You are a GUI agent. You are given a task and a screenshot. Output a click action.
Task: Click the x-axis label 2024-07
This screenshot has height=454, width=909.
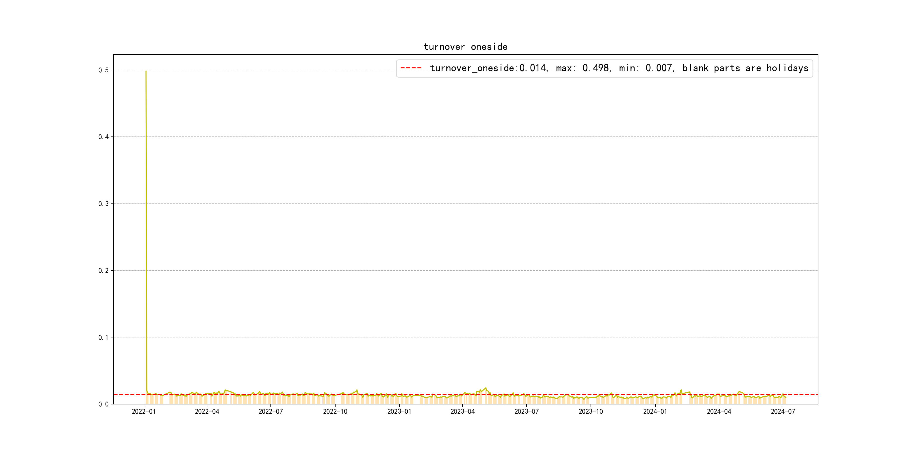pos(783,411)
